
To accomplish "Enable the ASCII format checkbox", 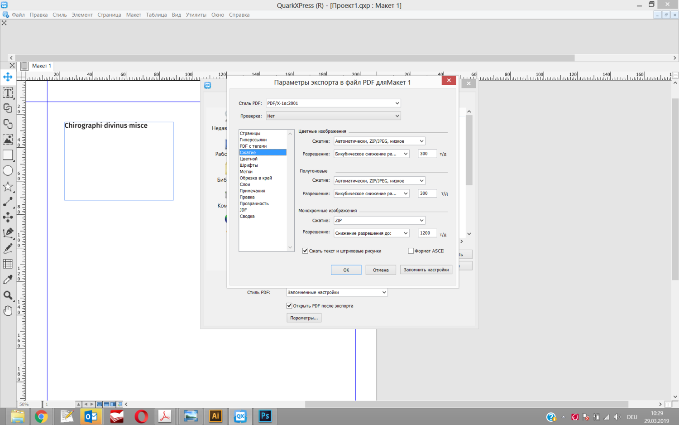I will tap(411, 251).
